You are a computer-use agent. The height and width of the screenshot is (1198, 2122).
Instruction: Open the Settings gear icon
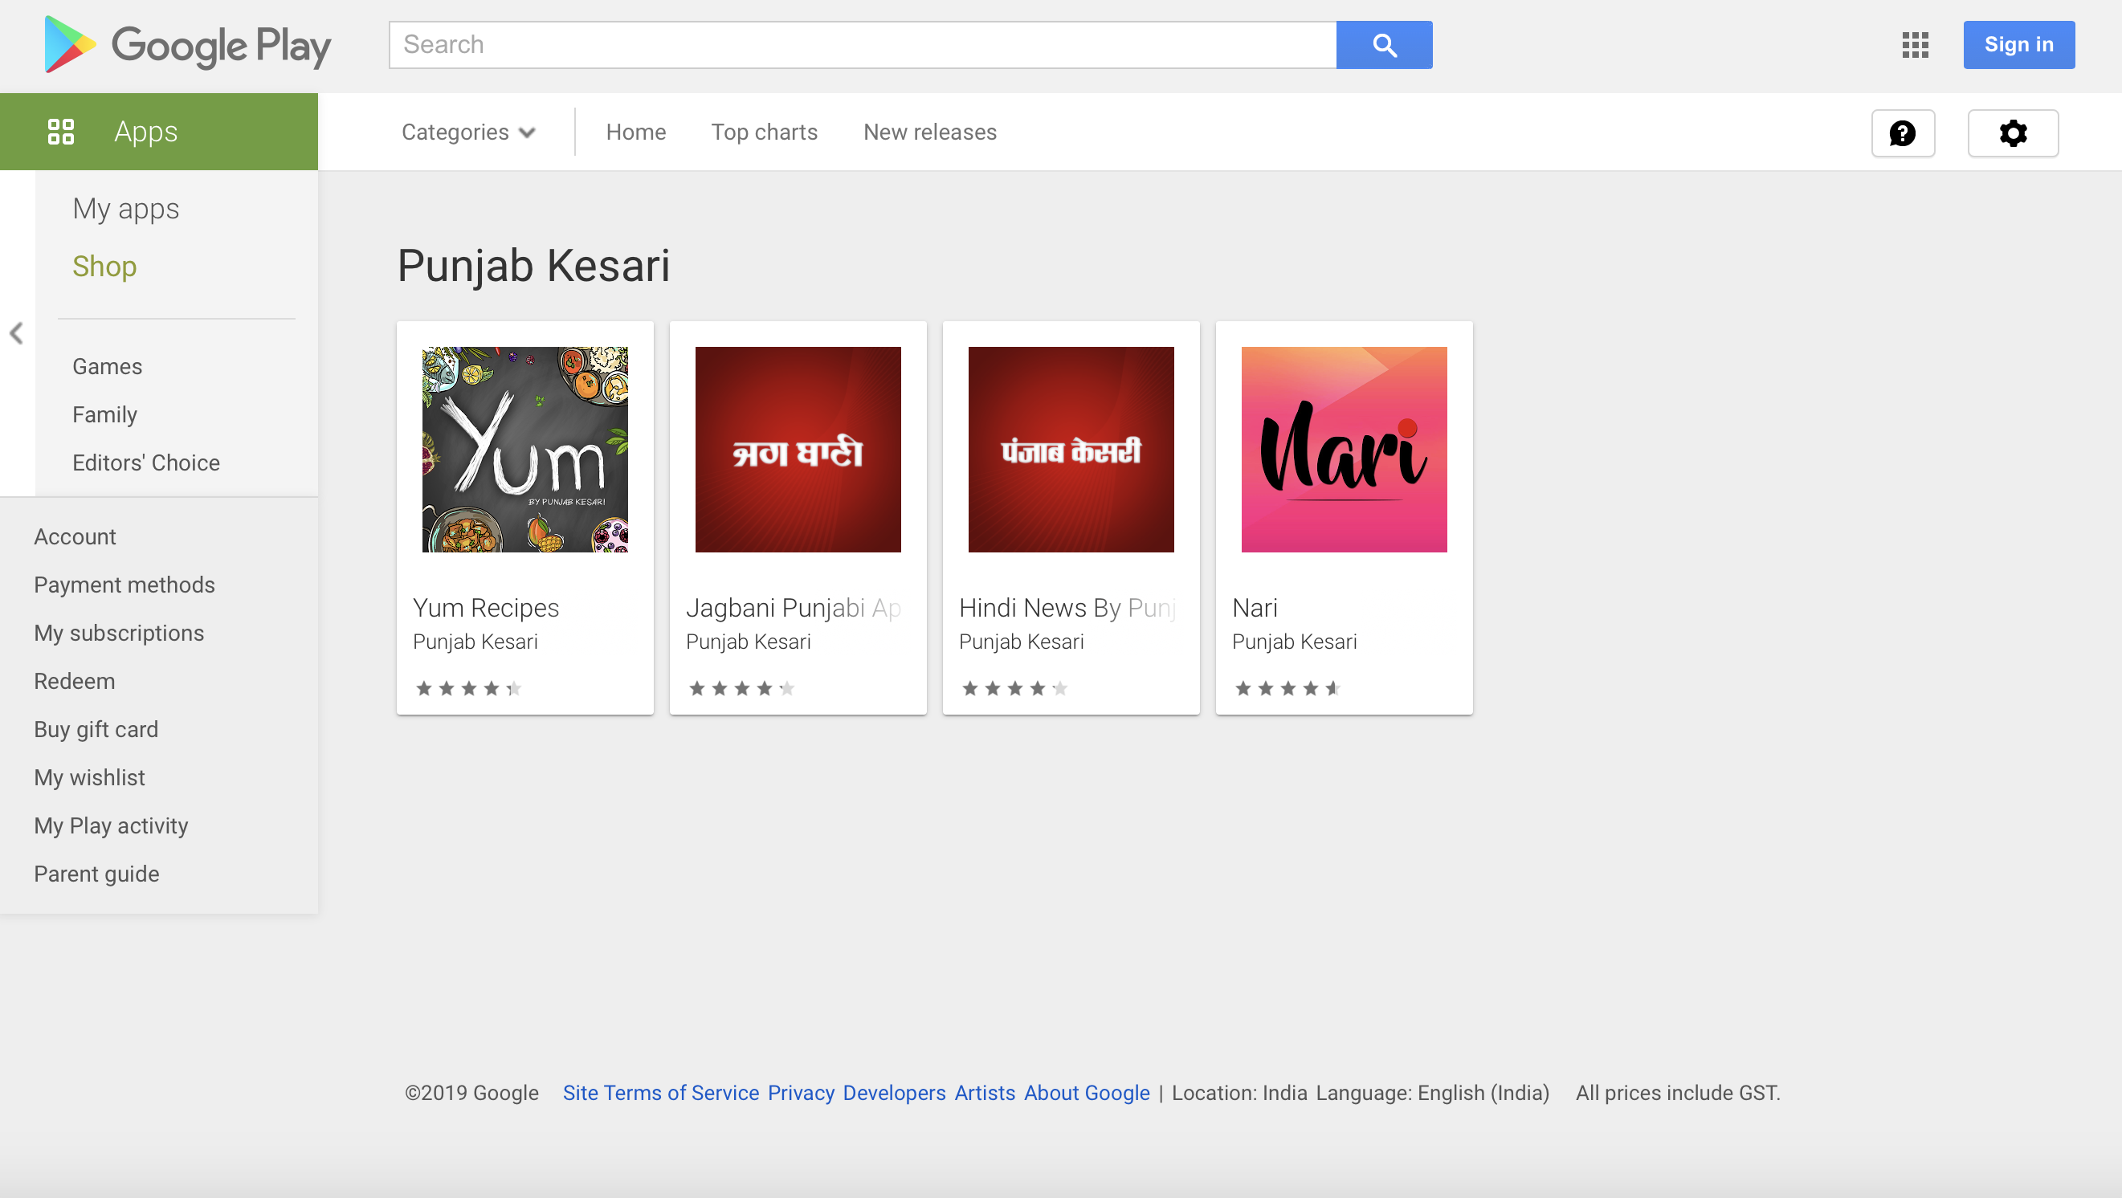click(x=2014, y=132)
